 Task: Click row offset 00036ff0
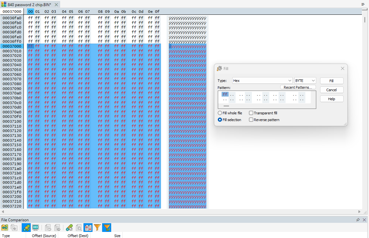[x=12, y=41]
